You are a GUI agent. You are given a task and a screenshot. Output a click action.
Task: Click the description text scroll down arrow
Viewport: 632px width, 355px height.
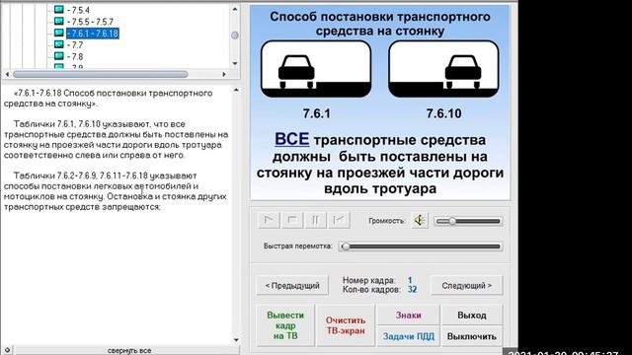pos(236,340)
